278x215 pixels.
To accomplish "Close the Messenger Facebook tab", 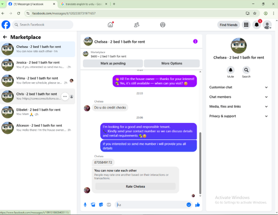I will (x=54, y=4).
